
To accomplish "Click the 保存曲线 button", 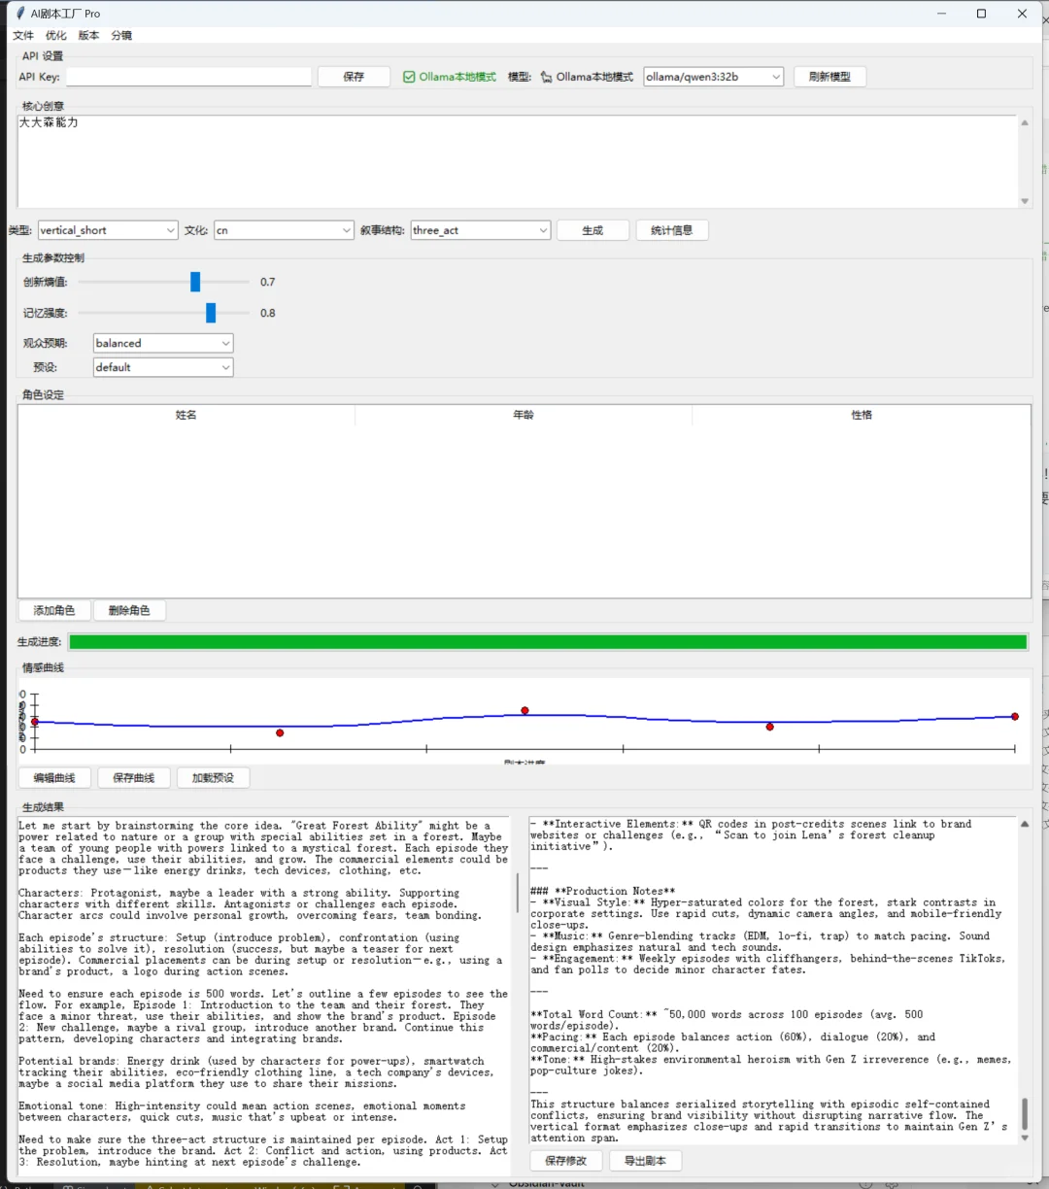I will pyautogui.click(x=133, y=778).
